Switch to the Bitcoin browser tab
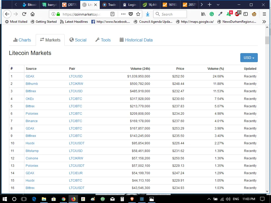Image resolution: width=271 pixels, height=203 pixels. point(29,5)
